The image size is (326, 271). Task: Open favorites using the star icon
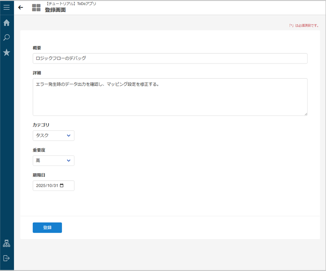click(x=7, y=53)
